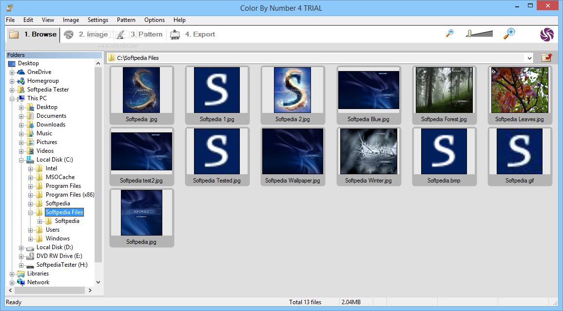Select the Downloads folder in tree

[x=51, y=125]
